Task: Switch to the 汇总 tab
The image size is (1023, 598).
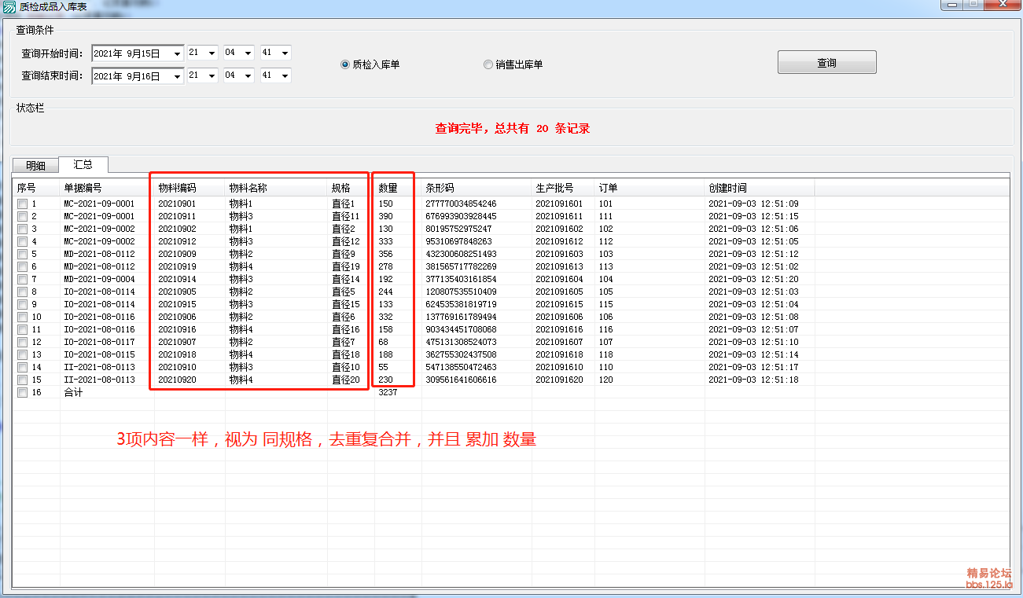Action: [x=83, y=164]
